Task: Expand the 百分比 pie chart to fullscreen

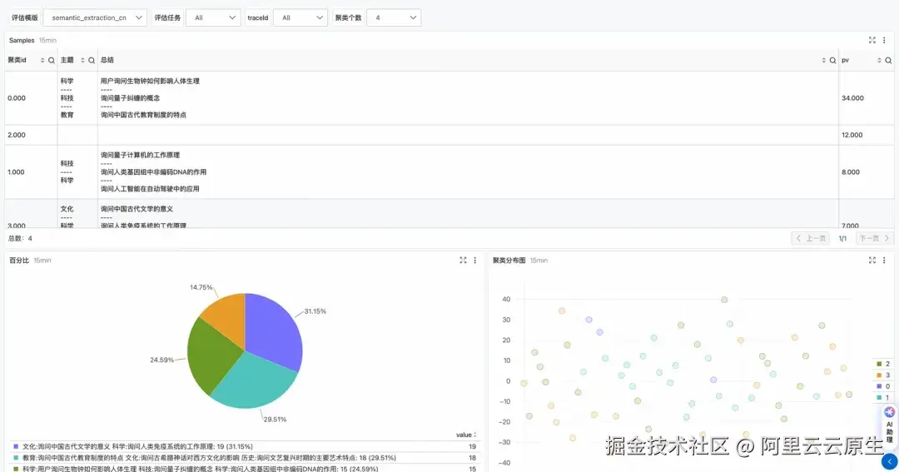Action: (463, 261)
